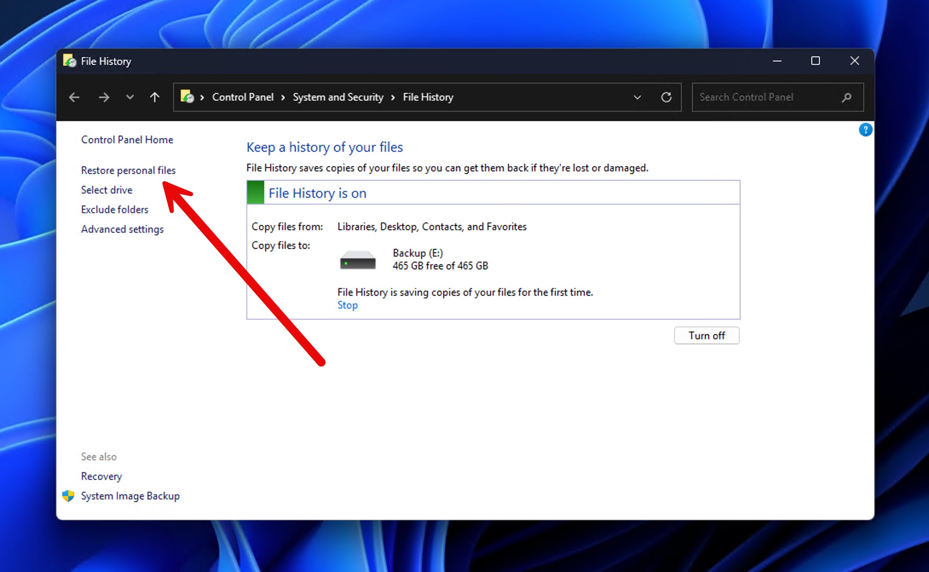This screenshot has width=929, height=572.
Task: Open Control Panel Home
Action: point(127,139)
